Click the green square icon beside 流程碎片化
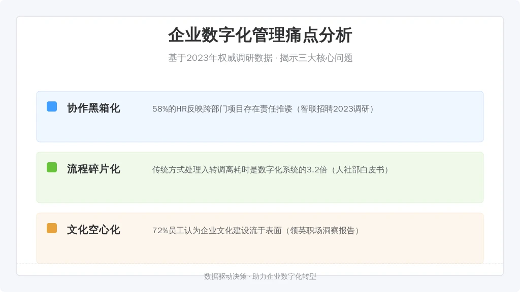The image size is (520, 292). click(x=52, y=167)
